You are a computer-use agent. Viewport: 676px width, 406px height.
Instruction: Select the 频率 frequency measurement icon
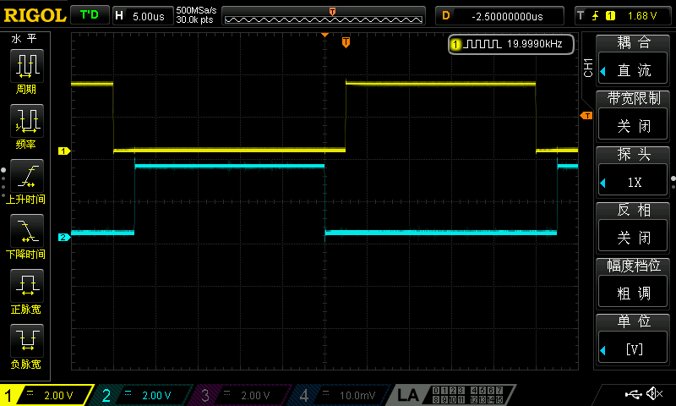point(27,121)
